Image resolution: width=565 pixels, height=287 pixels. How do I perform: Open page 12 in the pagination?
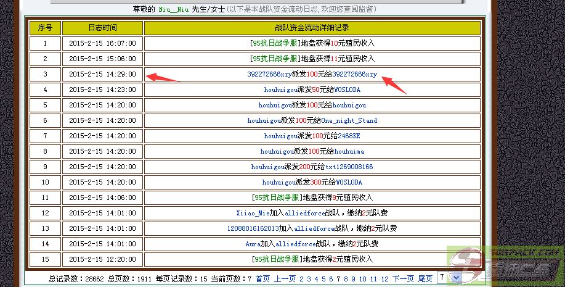pos(384,279)
